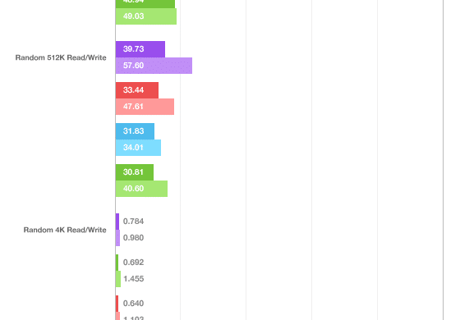
Task: Select the red 33.44 bar
Action: pos(137,90)
